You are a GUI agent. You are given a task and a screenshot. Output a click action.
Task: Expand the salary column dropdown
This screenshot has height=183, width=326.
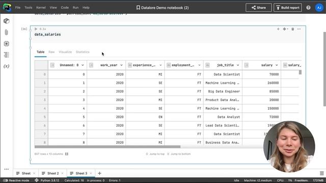pyautogui.click(x=277, y=65)
